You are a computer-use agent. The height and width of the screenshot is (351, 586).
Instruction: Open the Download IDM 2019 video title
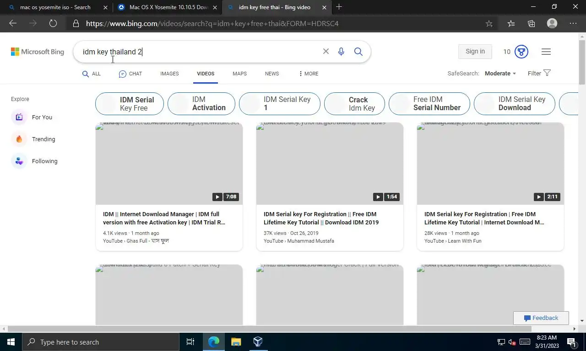click(x=321, y=218)
